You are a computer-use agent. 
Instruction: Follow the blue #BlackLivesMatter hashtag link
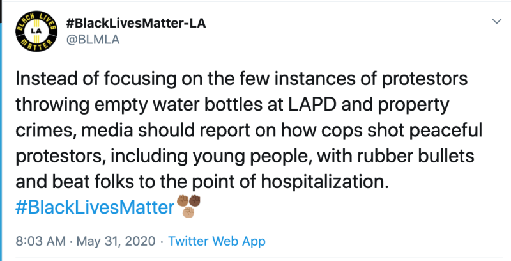(95, 207)
